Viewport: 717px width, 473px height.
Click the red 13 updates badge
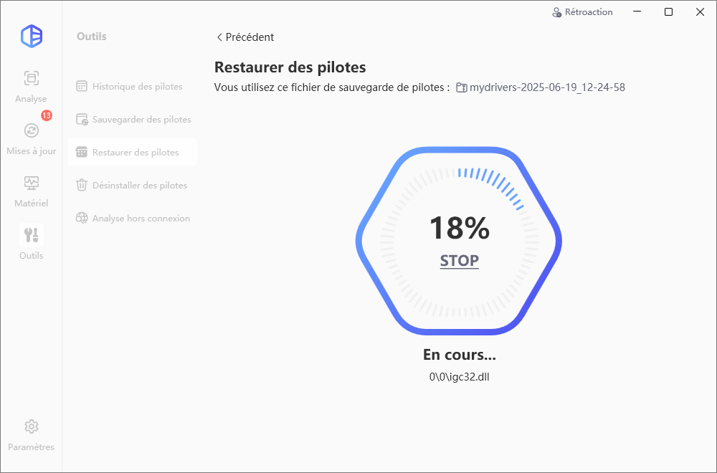click(x=47, y=115)
